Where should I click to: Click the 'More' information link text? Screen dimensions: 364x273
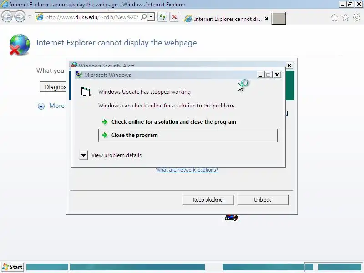tap(56, 106)
